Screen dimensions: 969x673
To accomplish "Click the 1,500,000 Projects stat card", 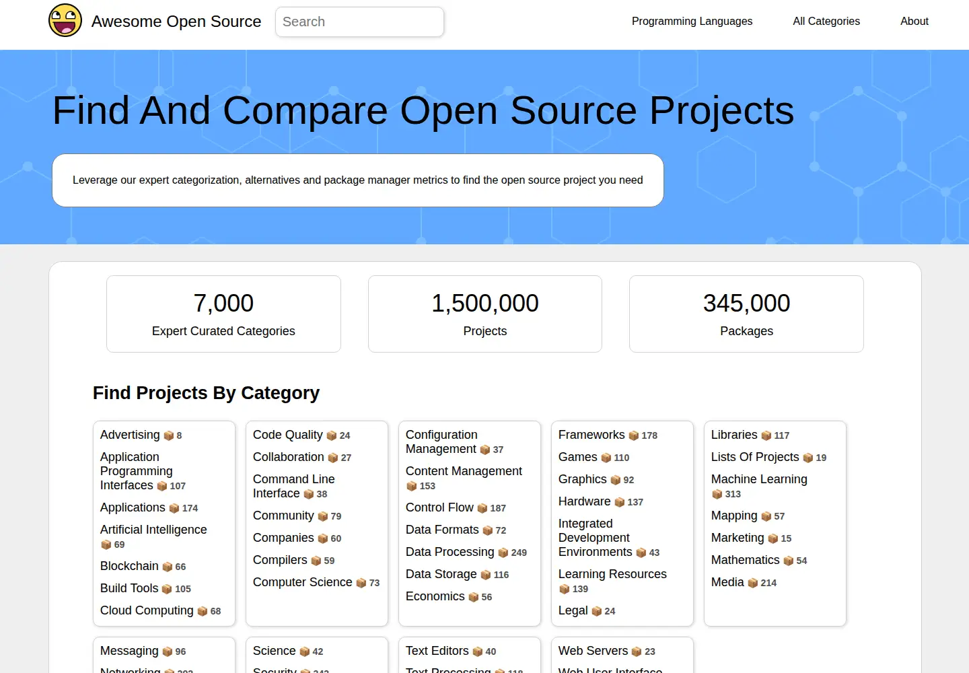I will click(485, 314).
